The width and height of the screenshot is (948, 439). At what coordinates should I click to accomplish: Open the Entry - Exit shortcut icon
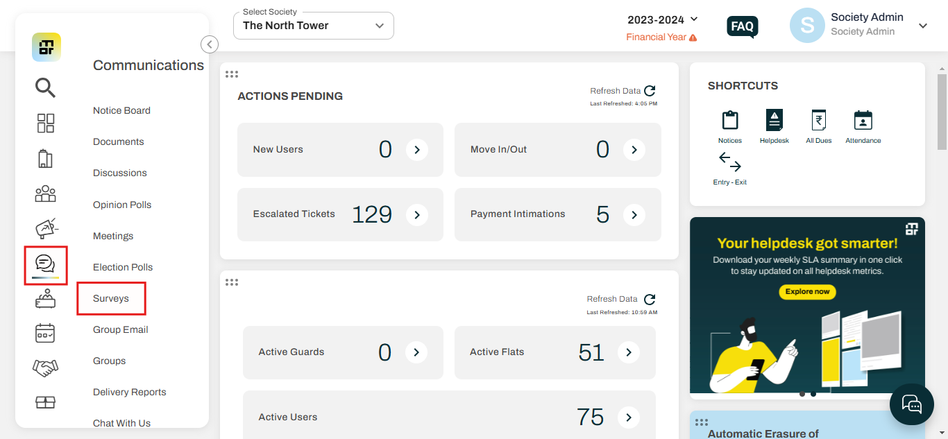pos(730,163)
